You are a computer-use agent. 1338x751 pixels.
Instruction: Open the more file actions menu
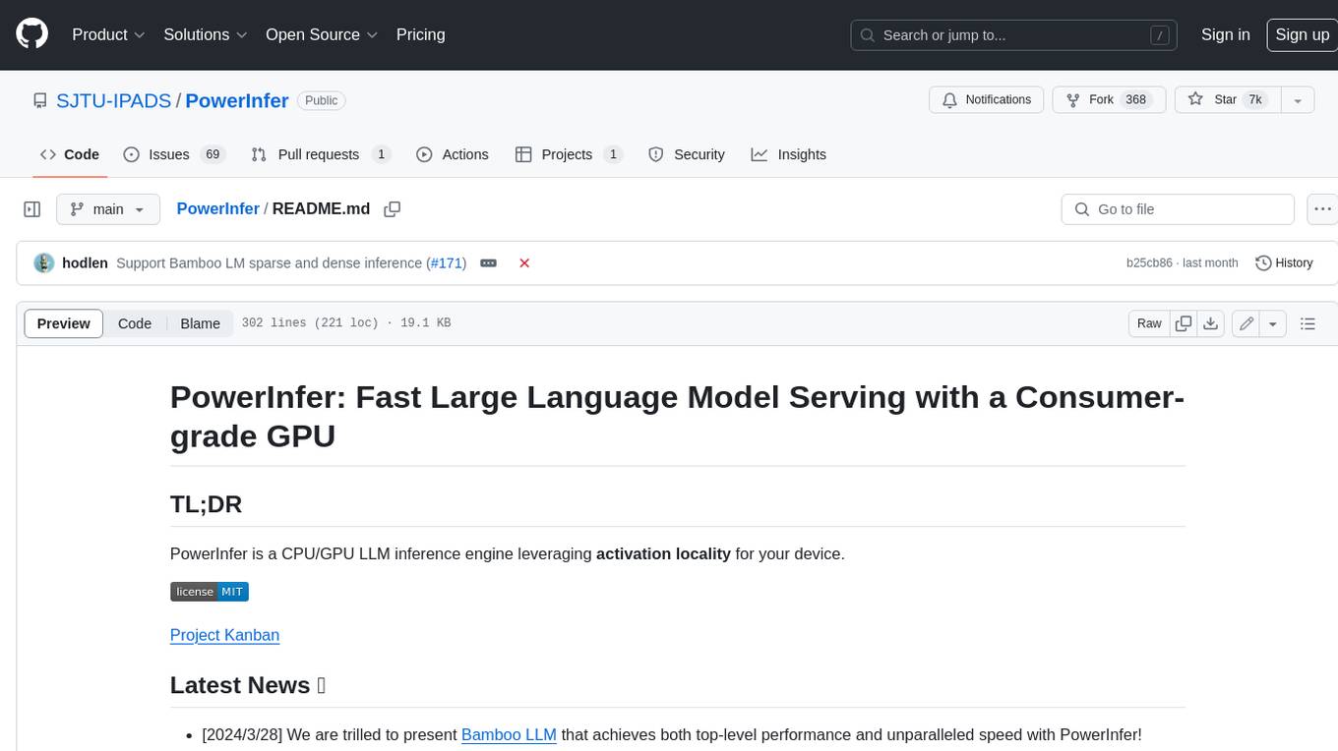coord(1322,209)
